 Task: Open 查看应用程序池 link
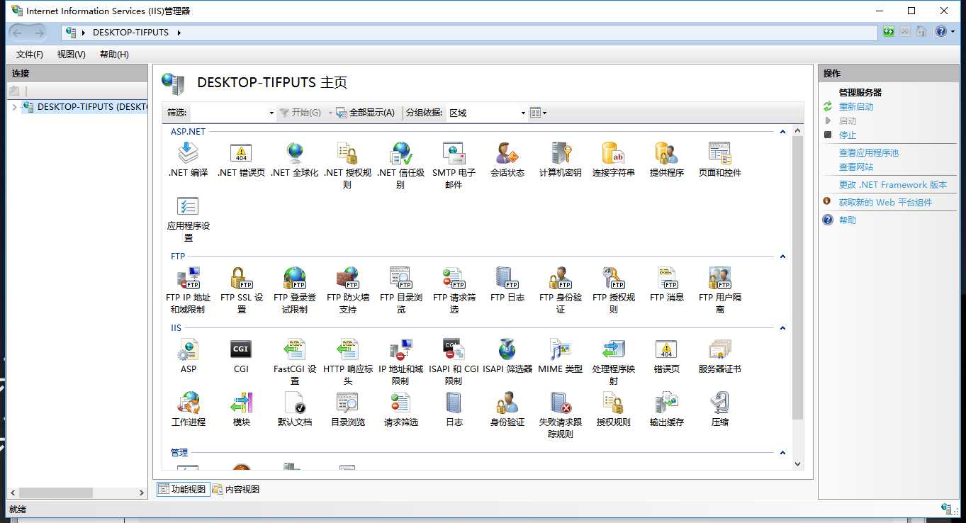coord(869,153)
